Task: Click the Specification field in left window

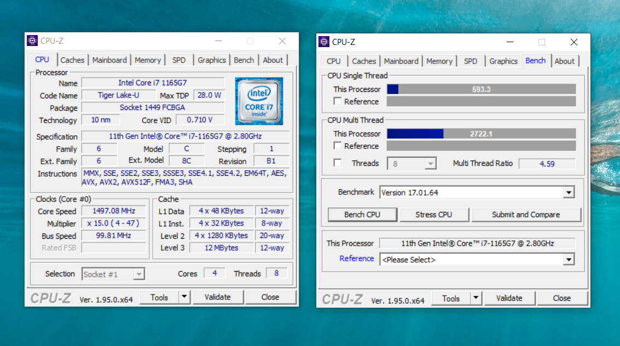Action: coord(185,136)
